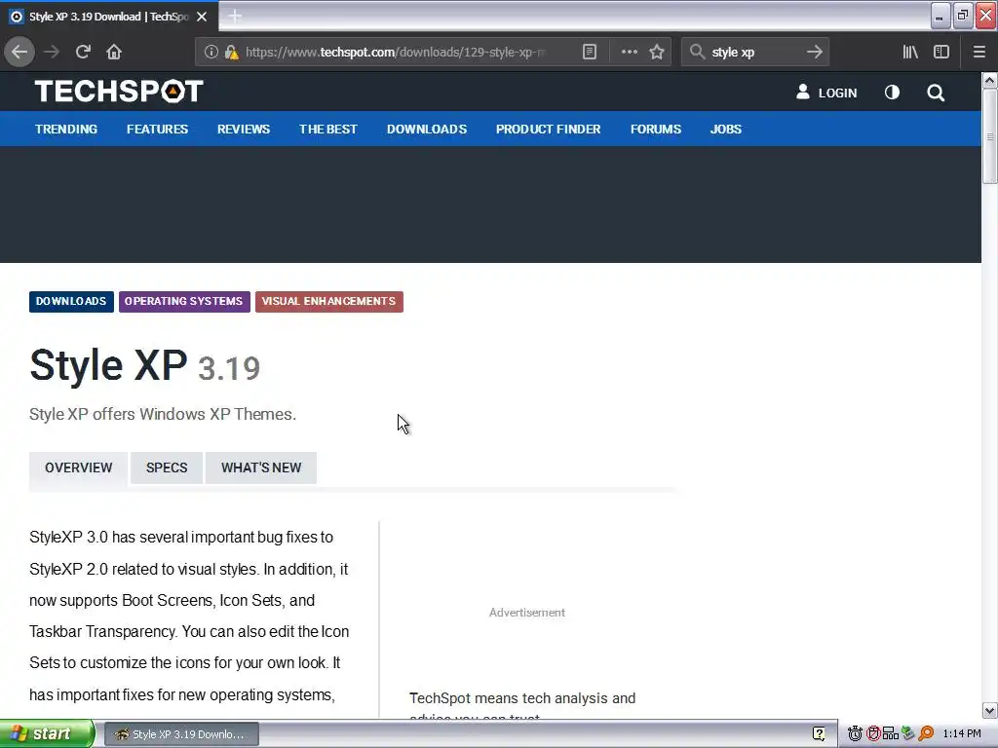Select Style XP 3.19 taskbar button
The width and height of the screenshot is (998, 748).
[x=181, y=734]
